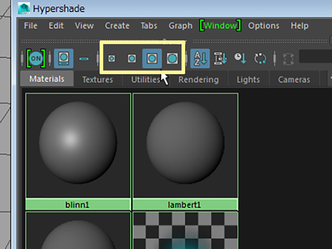Open the Options menu
The width and height of the screenshot is (332, 249).
[x=264, y=26]
